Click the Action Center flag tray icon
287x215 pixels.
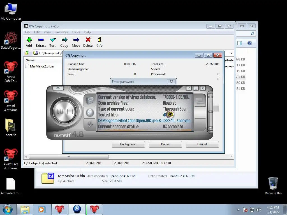coord(245,210)
